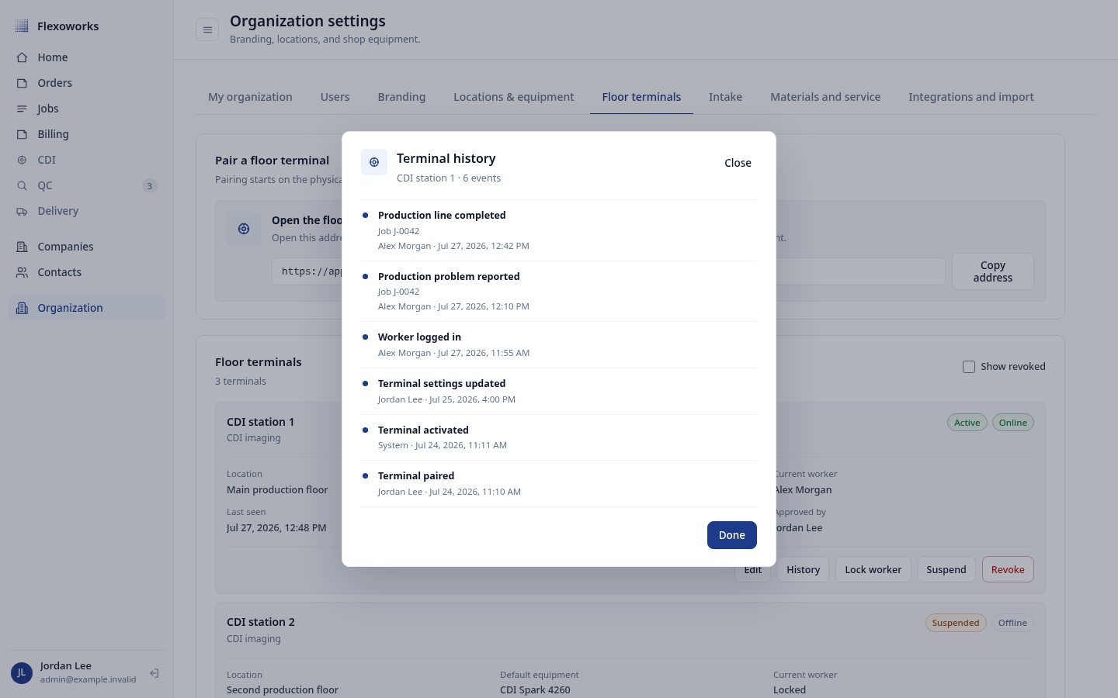The height and width of the screenshot is (698, 1118).
Task: Open Integrations and import tab
Action: pos(971,97)
